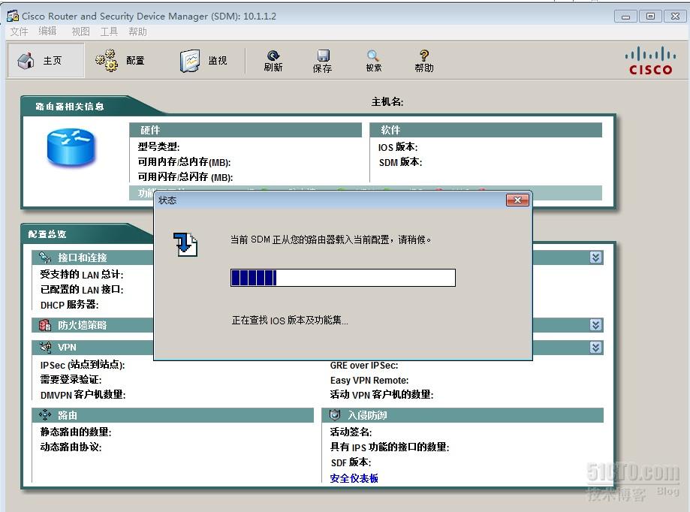The width and height of the screenshot is (690, 512).
Task: Click the GRE over IPSec label
Action: 364,365
